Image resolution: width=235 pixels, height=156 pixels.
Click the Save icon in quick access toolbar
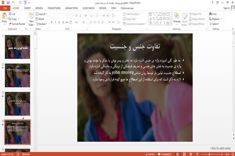(x=8, y=3)
